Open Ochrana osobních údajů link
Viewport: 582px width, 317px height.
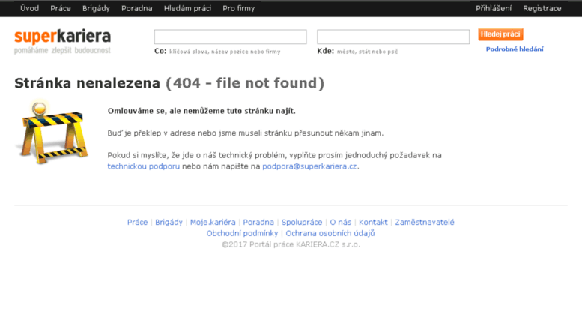click(330, 233)
